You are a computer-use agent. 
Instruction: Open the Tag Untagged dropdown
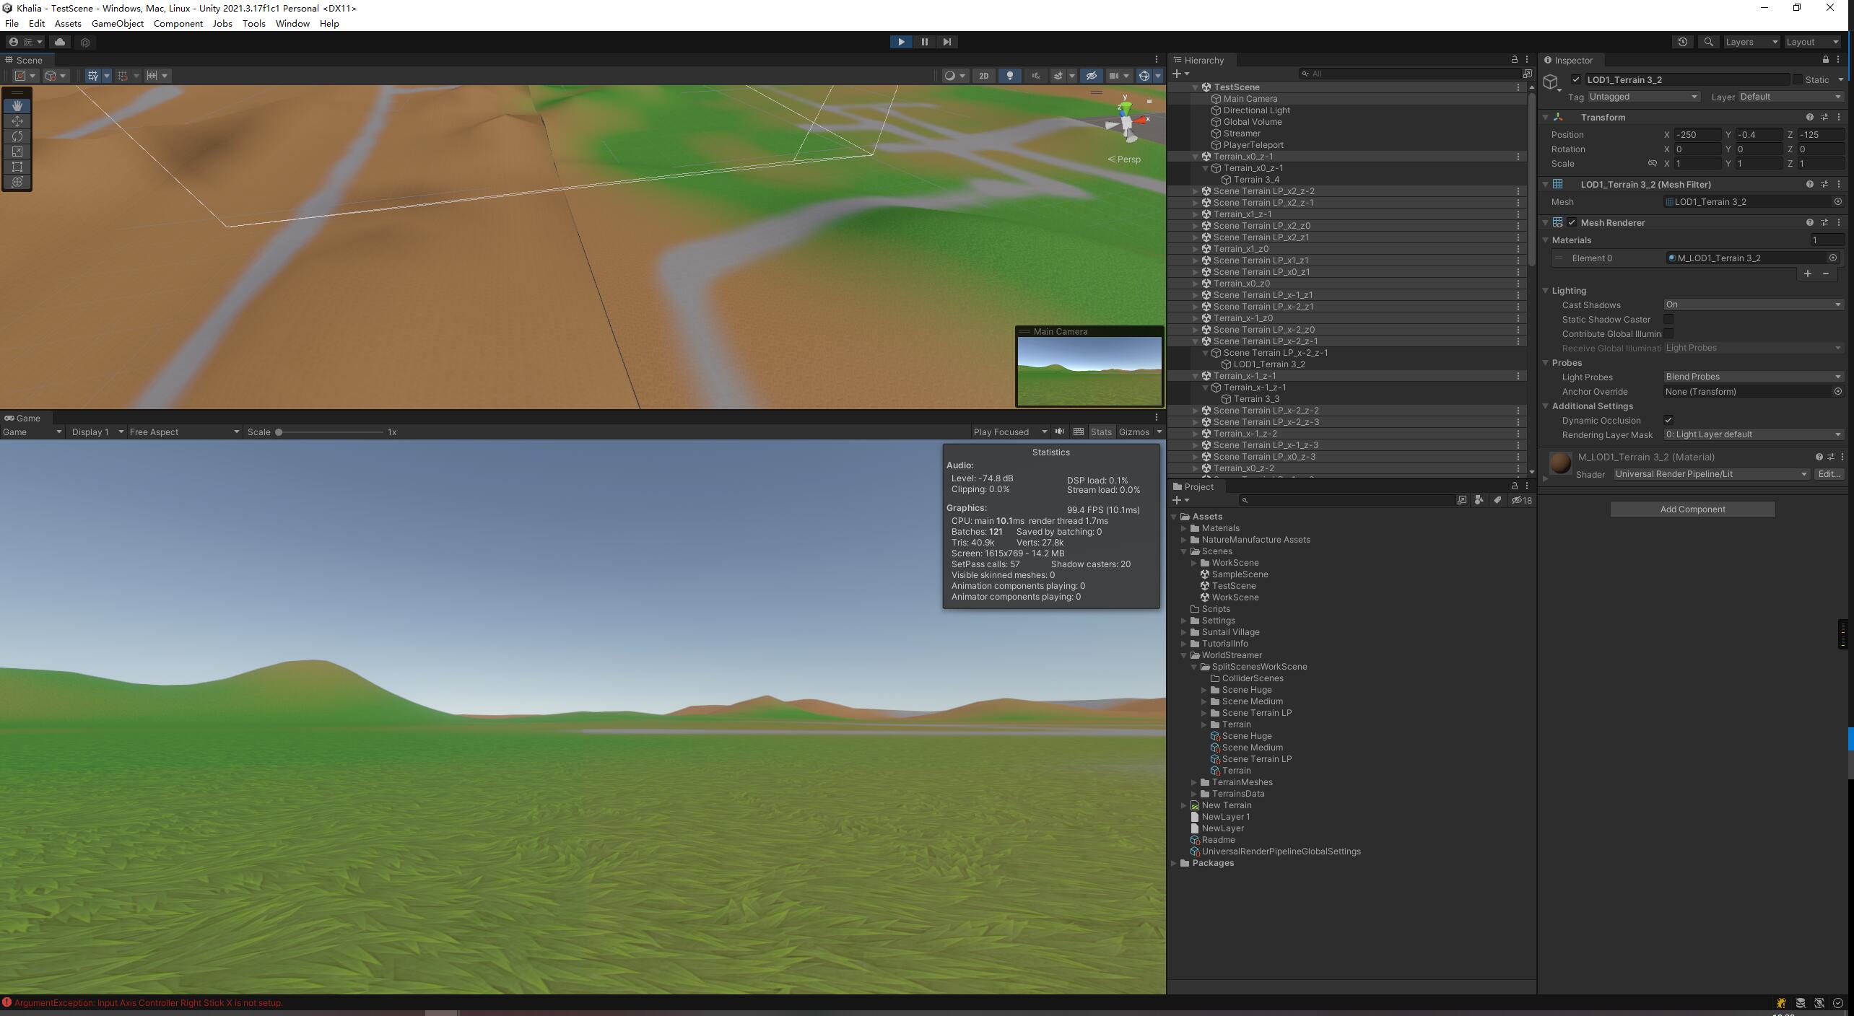pos(1643,97)
